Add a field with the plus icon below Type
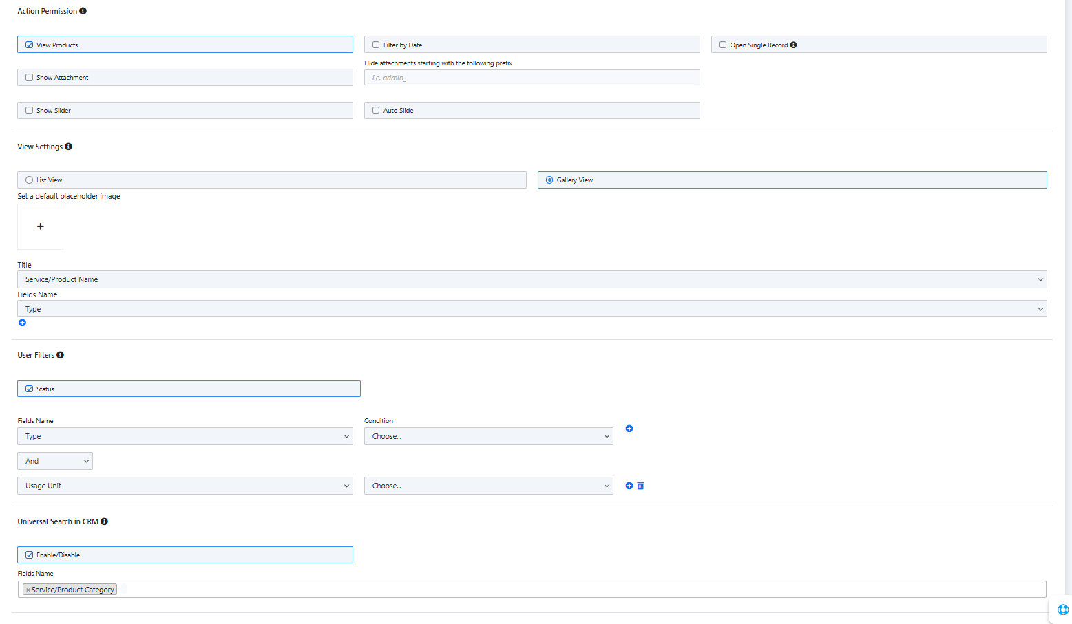Viewport: 1072px width, 624px height. point(22,323)
